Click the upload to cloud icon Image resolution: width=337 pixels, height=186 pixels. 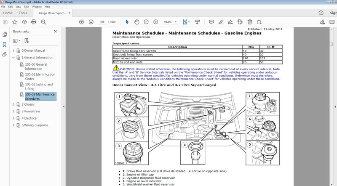point(24,22)
